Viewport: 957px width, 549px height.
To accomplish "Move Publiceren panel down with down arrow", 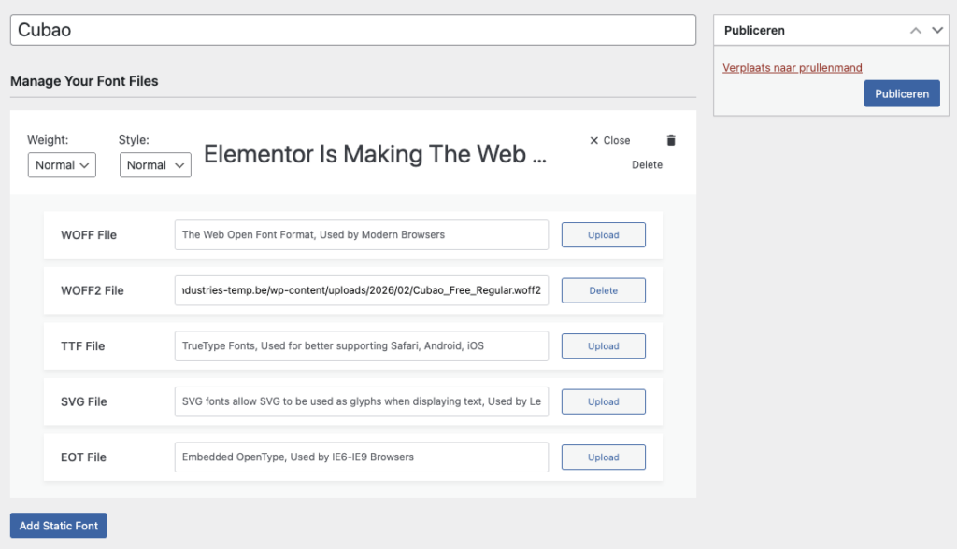I will (x=937, y=30).
